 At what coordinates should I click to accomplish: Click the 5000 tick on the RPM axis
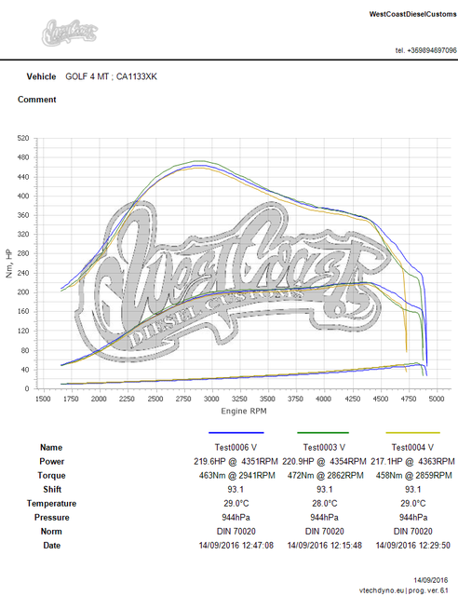[x=437, y=399]
